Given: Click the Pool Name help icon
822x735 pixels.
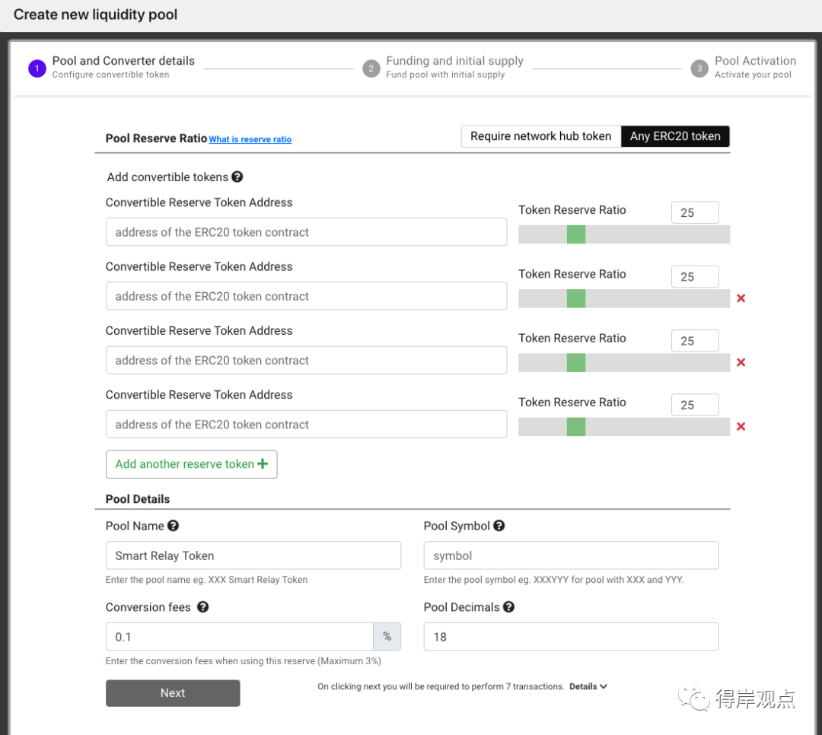Looking at the screenshot, I should [173, 526].
